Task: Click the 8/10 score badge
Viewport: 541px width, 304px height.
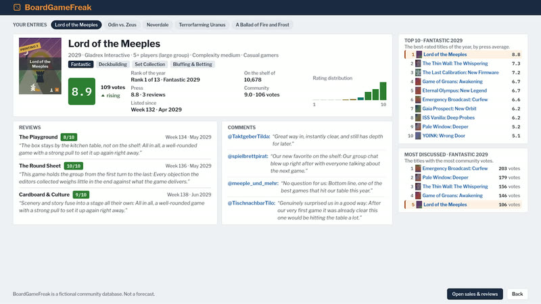Action: point(69,137)
